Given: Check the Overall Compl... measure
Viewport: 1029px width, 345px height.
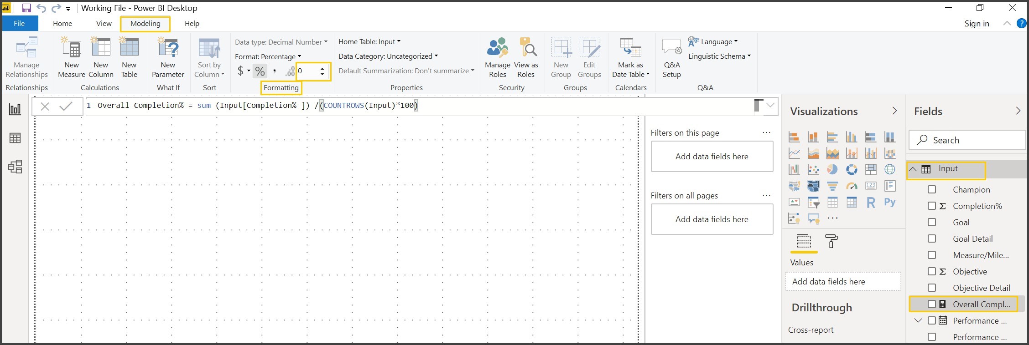Looking at the screenshot, I should click(x=932, y=304).
